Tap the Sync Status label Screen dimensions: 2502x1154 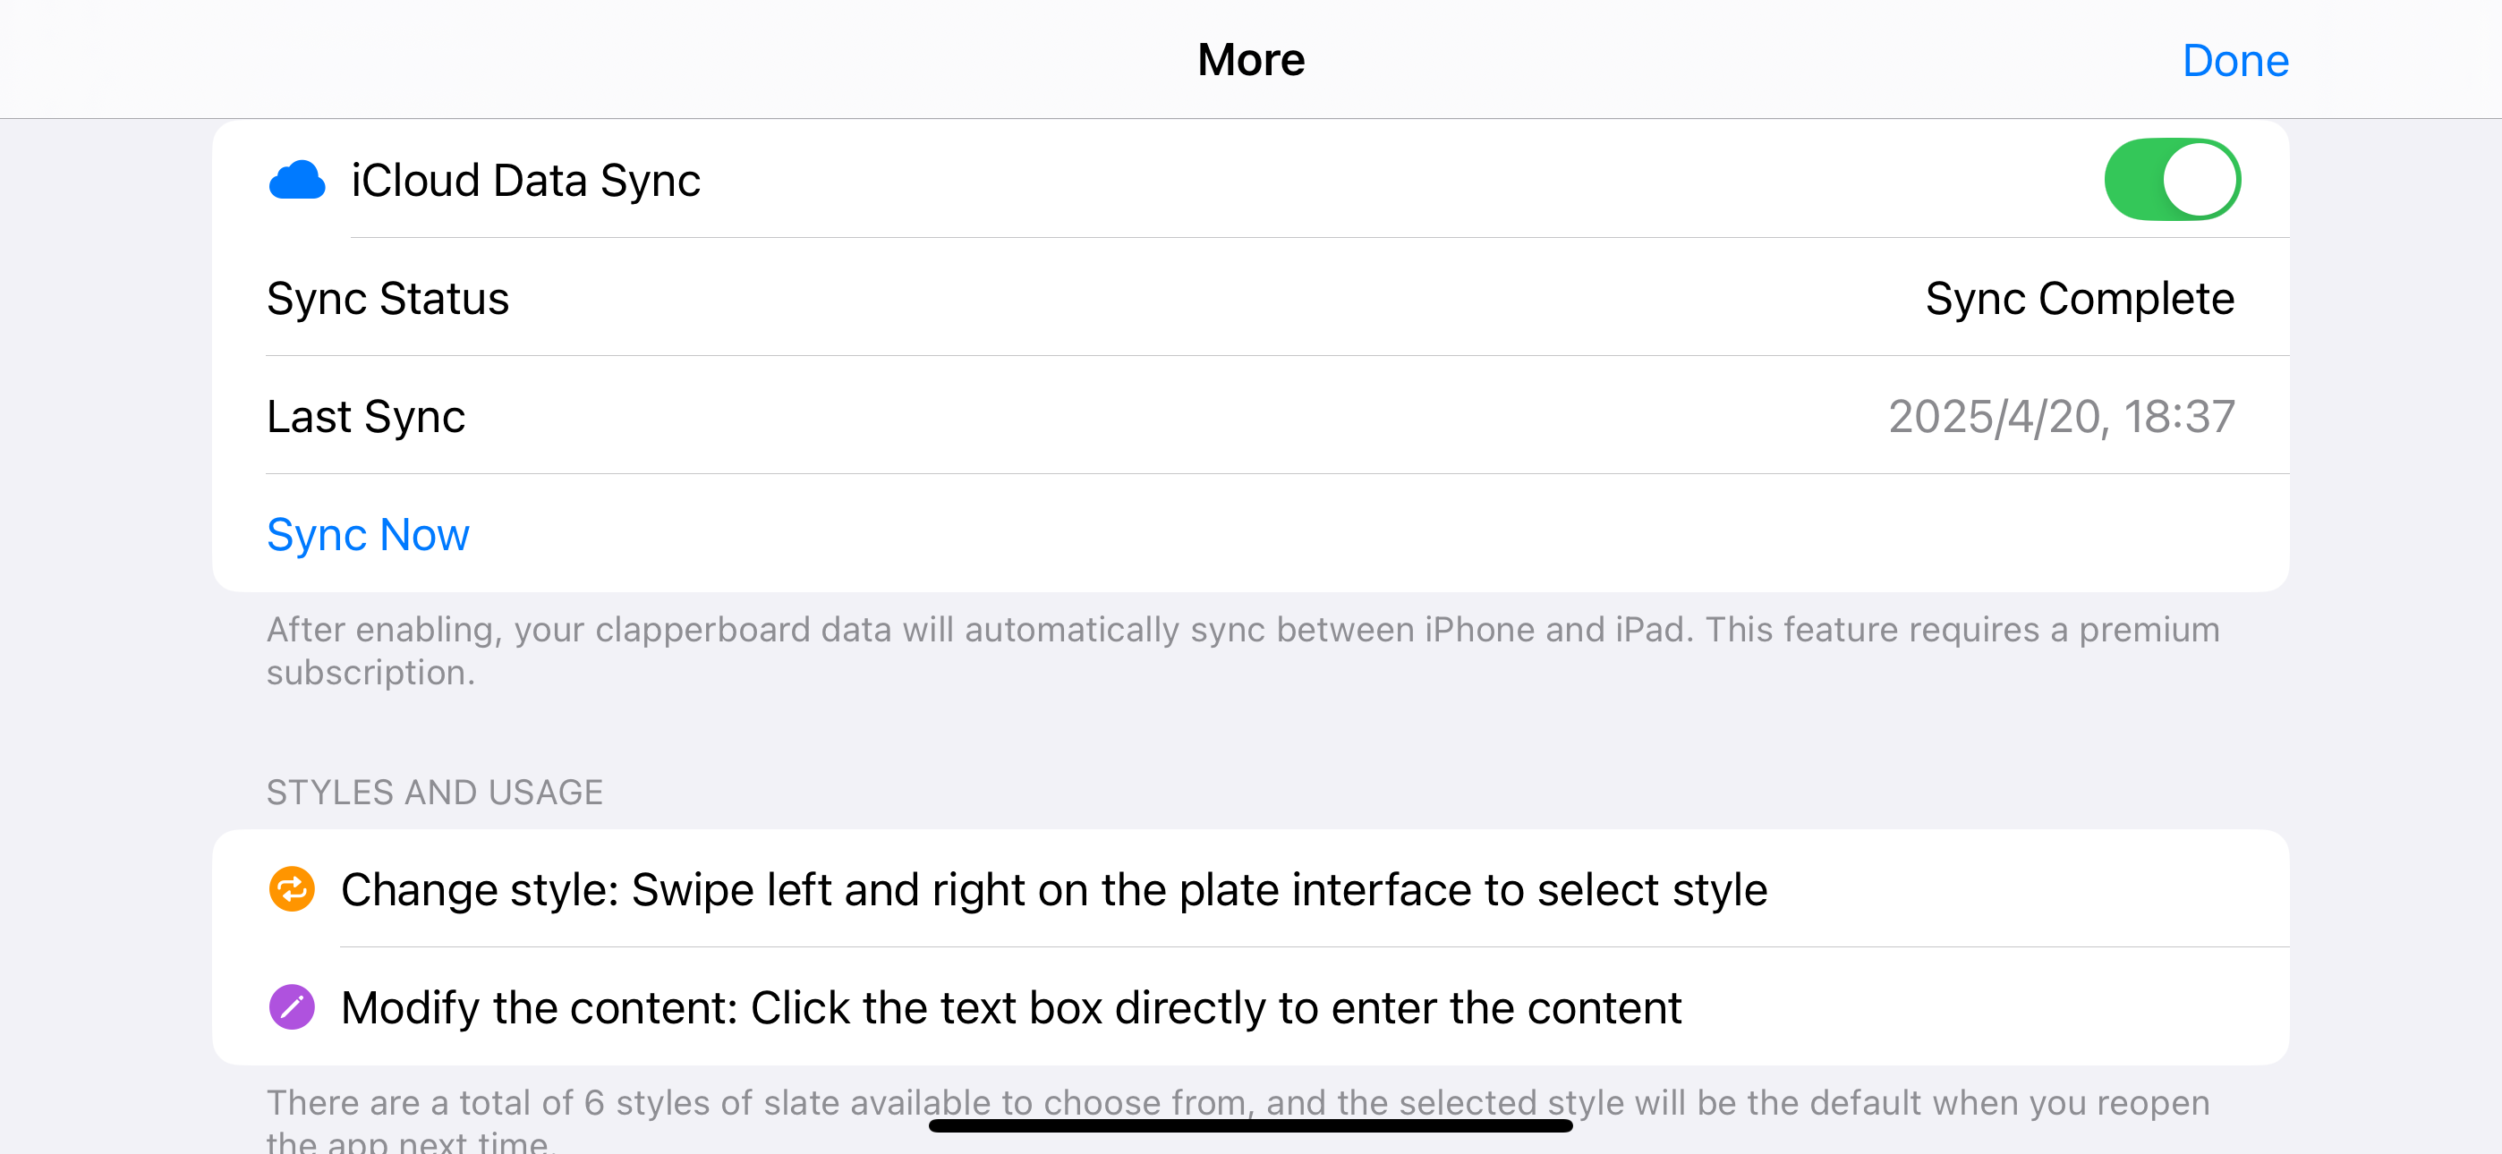click(x=387, y=298)
